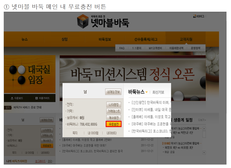
Task: Click 더보기 next to 생중계 일정
Action: pos(202,120)
